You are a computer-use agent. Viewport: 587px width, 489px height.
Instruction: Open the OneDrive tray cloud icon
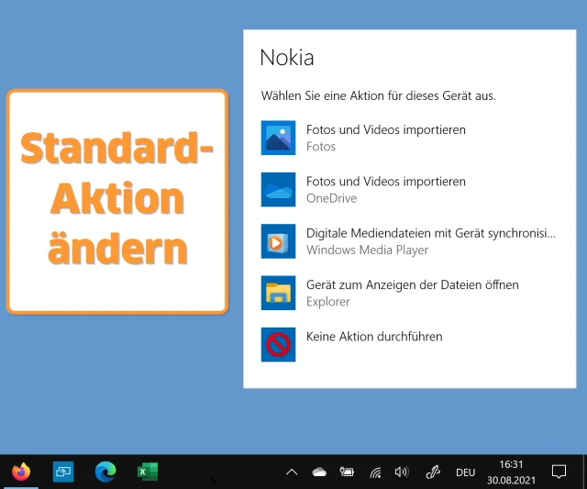pyautogui.click(x=319, y=472)
